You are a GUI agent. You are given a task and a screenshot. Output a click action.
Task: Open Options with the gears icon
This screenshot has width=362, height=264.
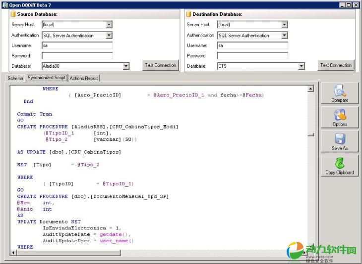pos(340,115)
